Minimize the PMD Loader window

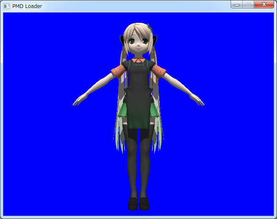(x=237, y=4)
